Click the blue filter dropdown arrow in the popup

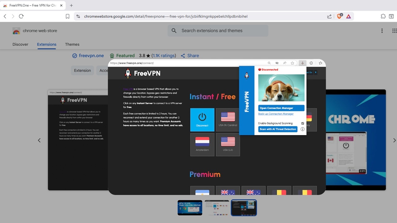click(316, 72)
